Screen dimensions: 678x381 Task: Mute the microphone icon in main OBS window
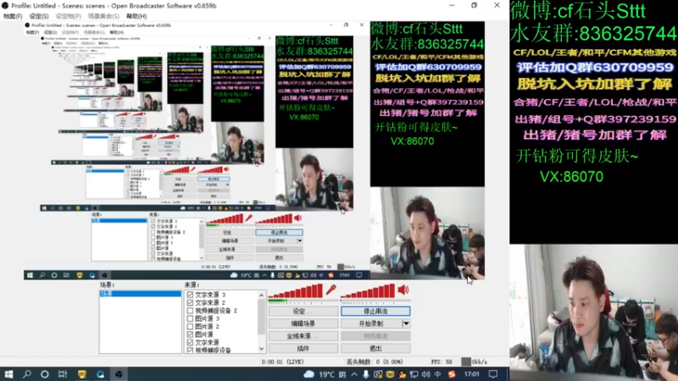tap(331, 290)
